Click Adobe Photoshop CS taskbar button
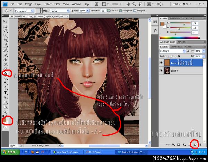Viewport: 208px width, 162px height. (x=132, y=152)
